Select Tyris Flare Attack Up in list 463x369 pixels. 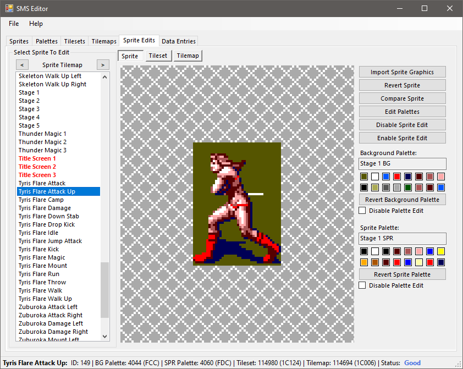point(58,191)
